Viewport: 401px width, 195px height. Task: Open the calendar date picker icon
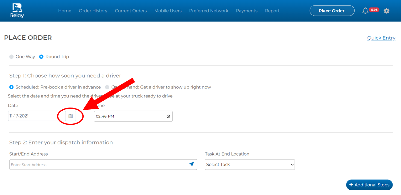click(x=70, y=116)
